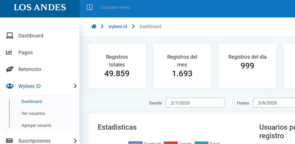The height and width of the screenshot is (144, 295).
Task: Click the Hasta label
Action: tap(243, 103)
